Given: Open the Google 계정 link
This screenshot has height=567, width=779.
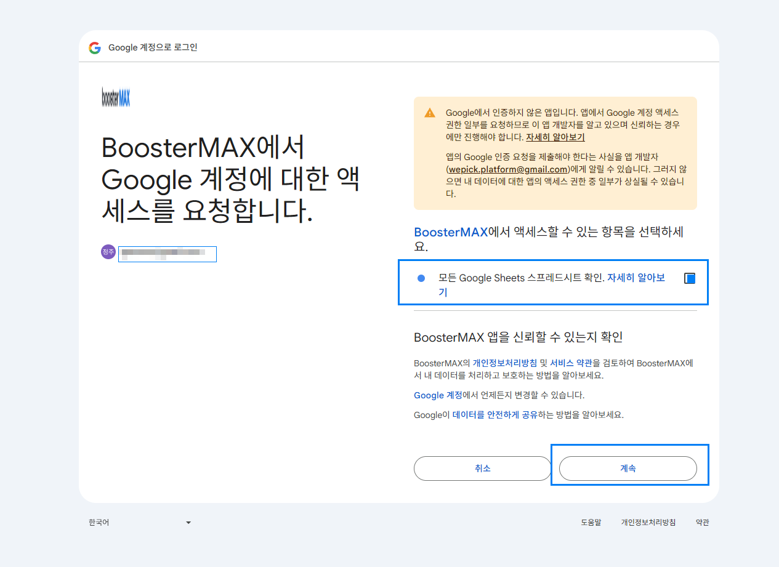Looking at the screenshot, I should [438, 395].
